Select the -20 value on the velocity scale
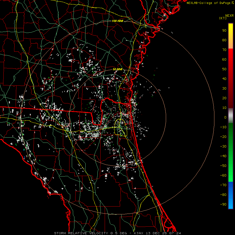 pyautogui.click(x=223, y=137)
